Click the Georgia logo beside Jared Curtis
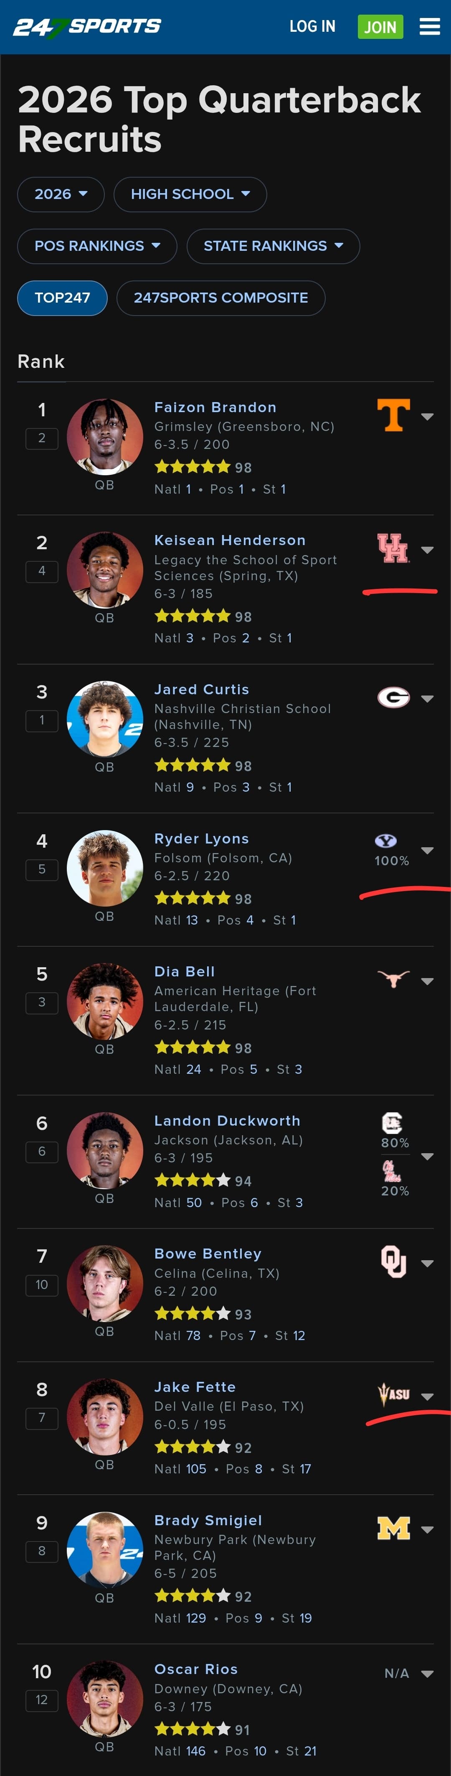451x1776 pixels. pos(393,698)
